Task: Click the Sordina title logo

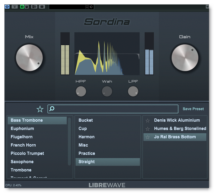Action: pos(107,22)
